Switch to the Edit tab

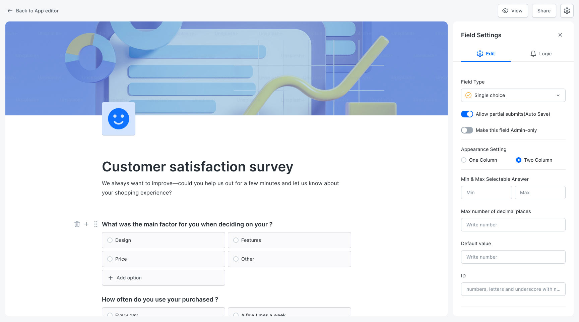[x=486, y=54]
